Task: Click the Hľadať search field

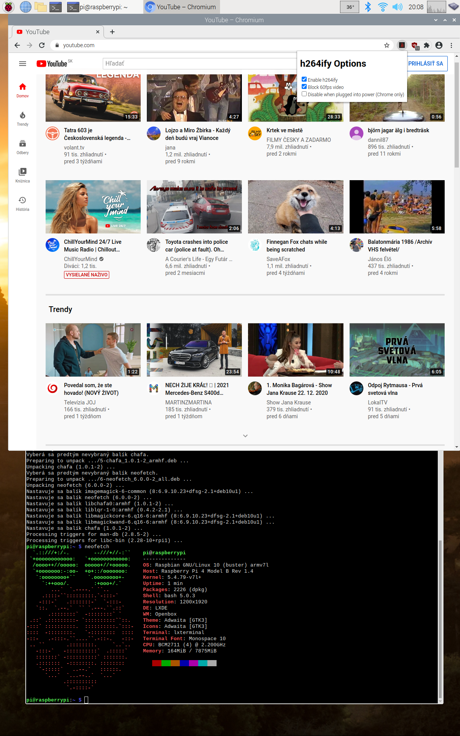Action: 199,64
